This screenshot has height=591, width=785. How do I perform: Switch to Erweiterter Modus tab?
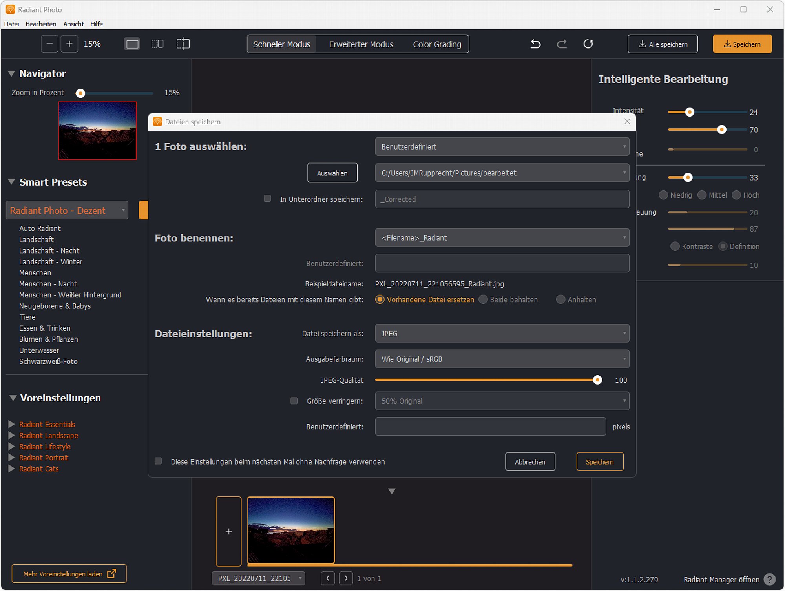tap(361, 44)
